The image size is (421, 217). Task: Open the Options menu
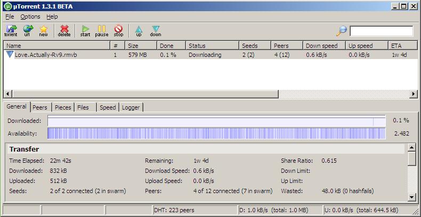30,16
